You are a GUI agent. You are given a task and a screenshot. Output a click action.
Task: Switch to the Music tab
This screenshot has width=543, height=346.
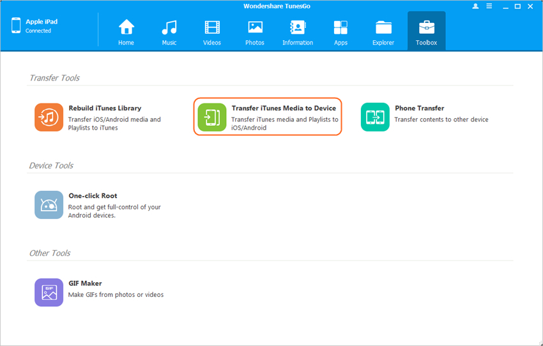[x=169, y=32]
